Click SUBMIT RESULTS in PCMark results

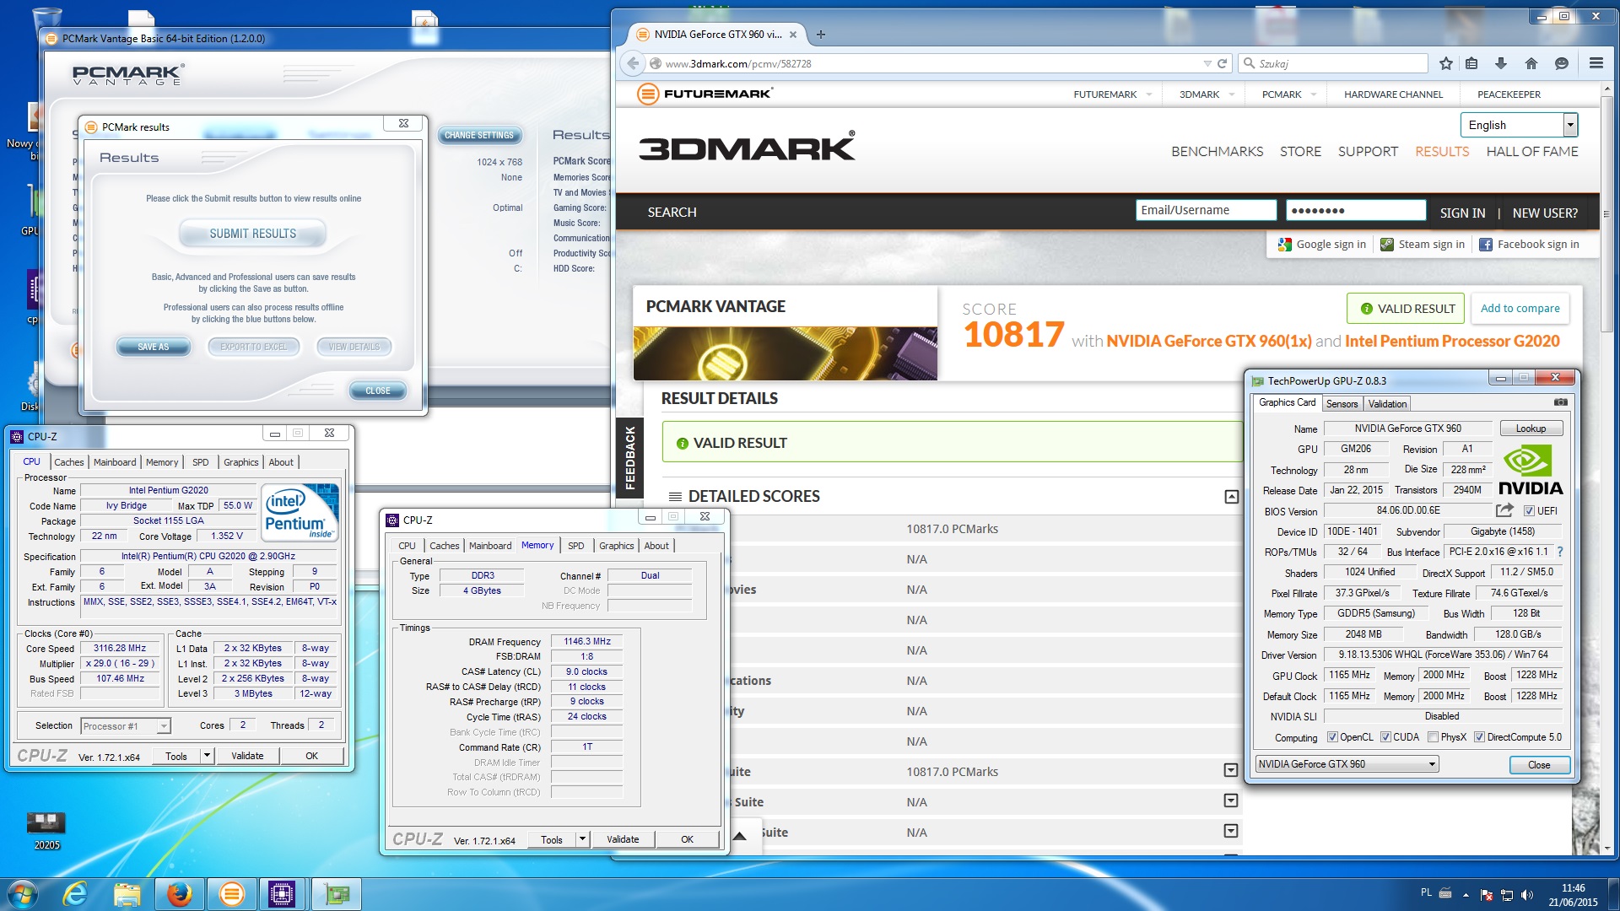[253, 234]
